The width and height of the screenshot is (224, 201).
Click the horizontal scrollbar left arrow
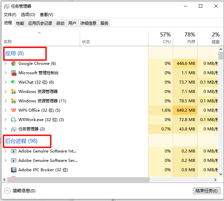pos(4,180)
